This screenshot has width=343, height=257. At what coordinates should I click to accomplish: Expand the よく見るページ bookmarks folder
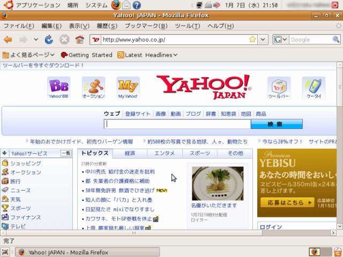(28, 55)
